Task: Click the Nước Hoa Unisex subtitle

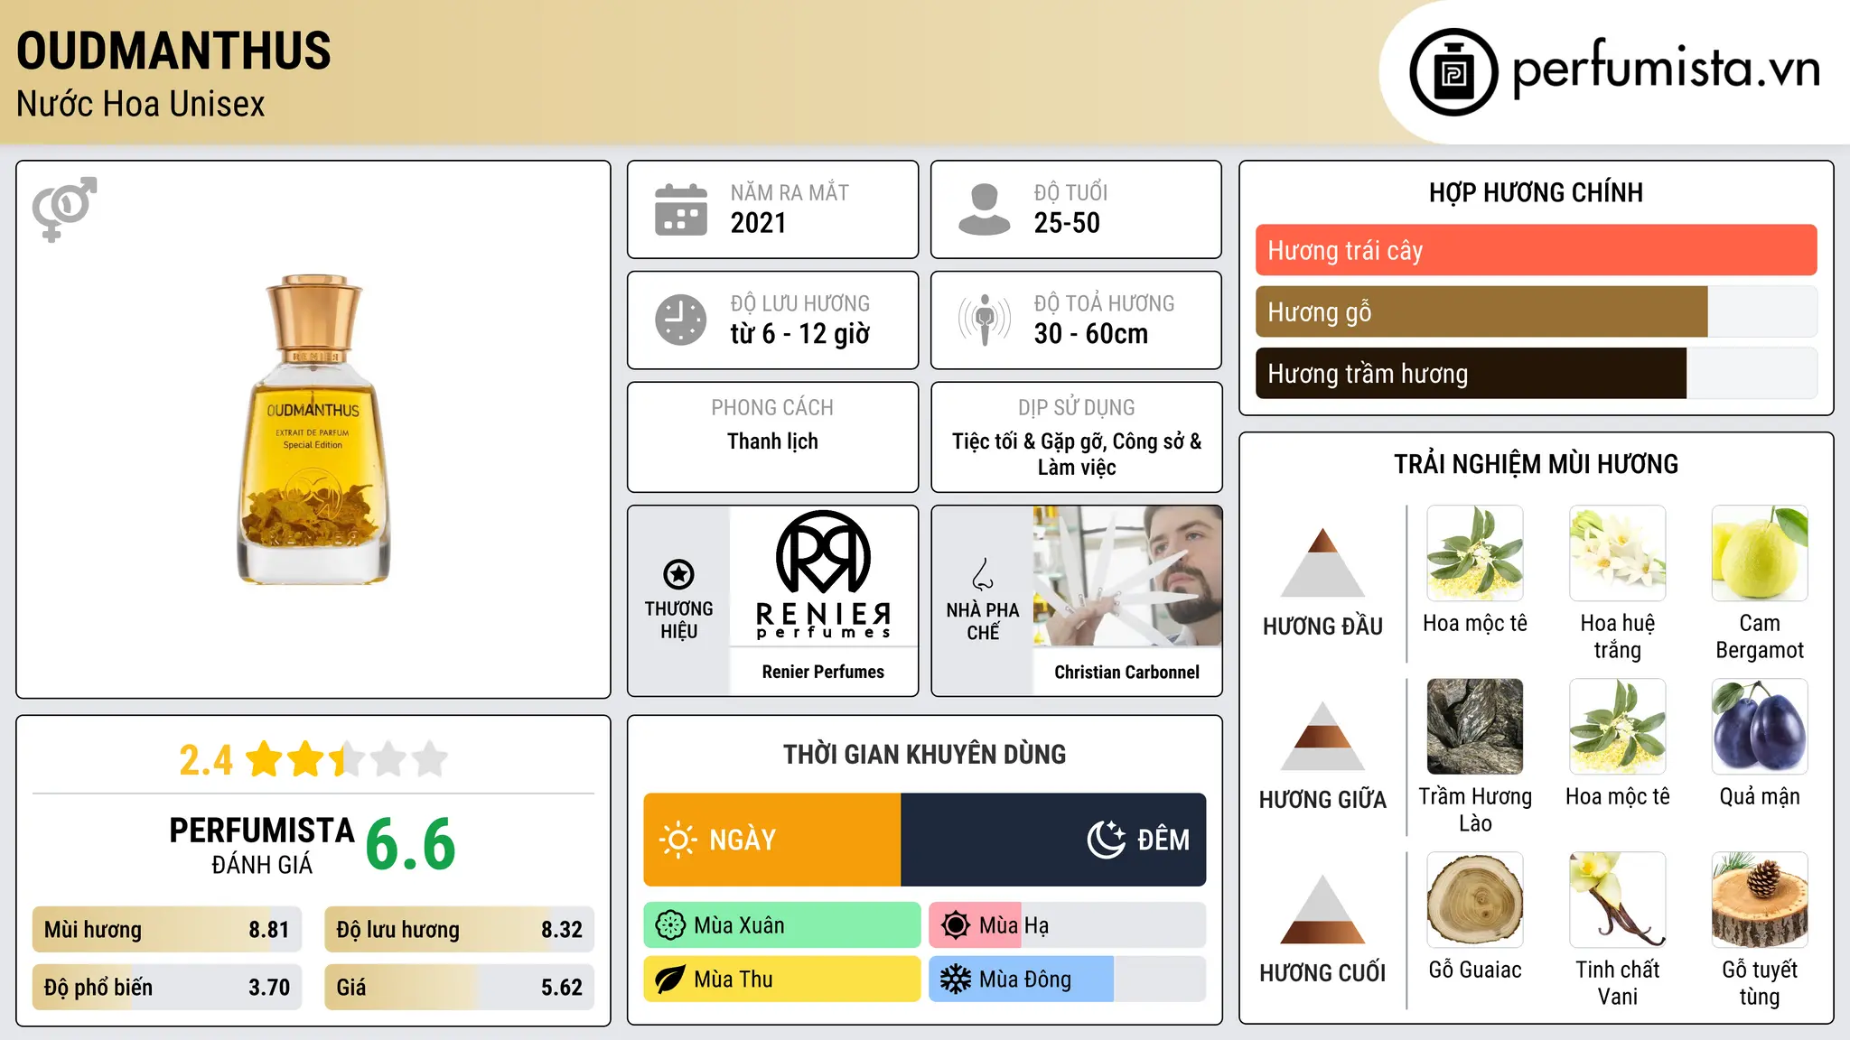Action: pyautogui.click(x=141, y=104)
